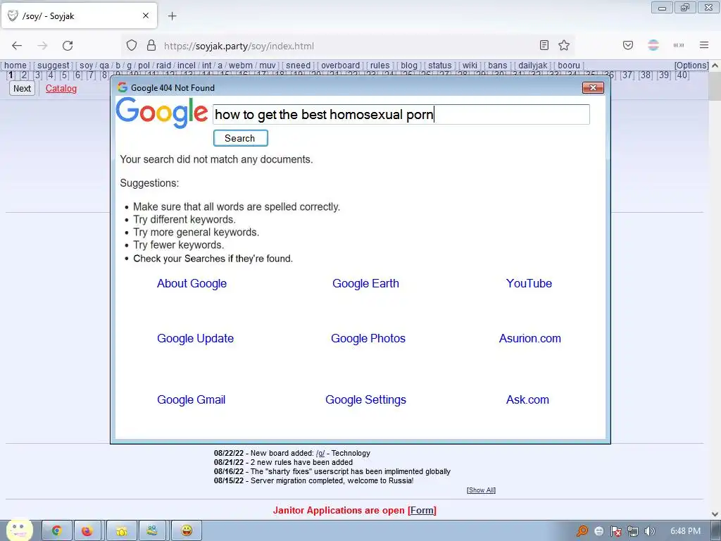Go to page 40 in pagination
Image resolution: width=721 pixels, height=541 pixels.
tap(682, 75)
